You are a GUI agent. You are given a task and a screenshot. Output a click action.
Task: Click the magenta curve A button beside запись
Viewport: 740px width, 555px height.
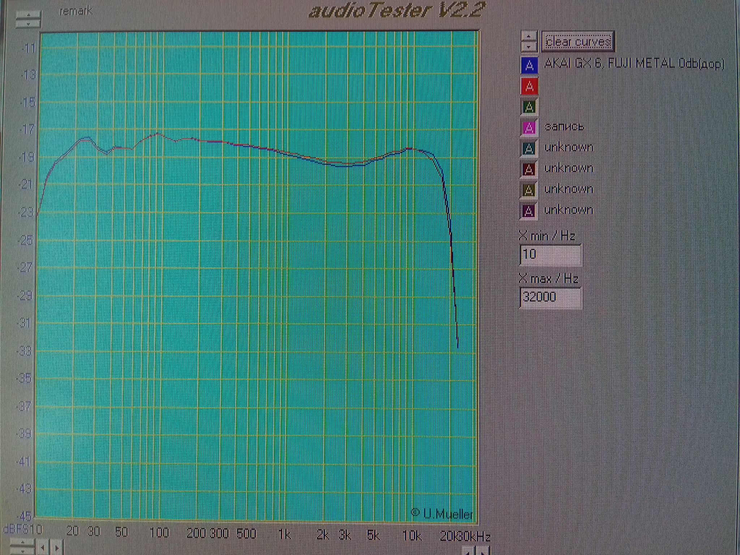pos(529,128)
